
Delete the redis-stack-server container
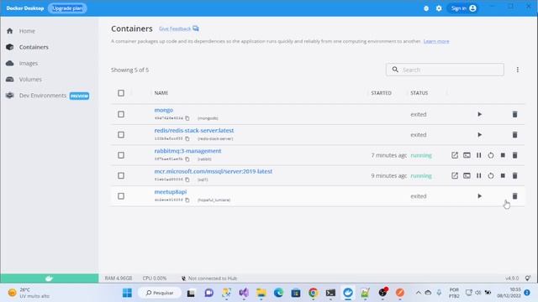pos(514,135)
